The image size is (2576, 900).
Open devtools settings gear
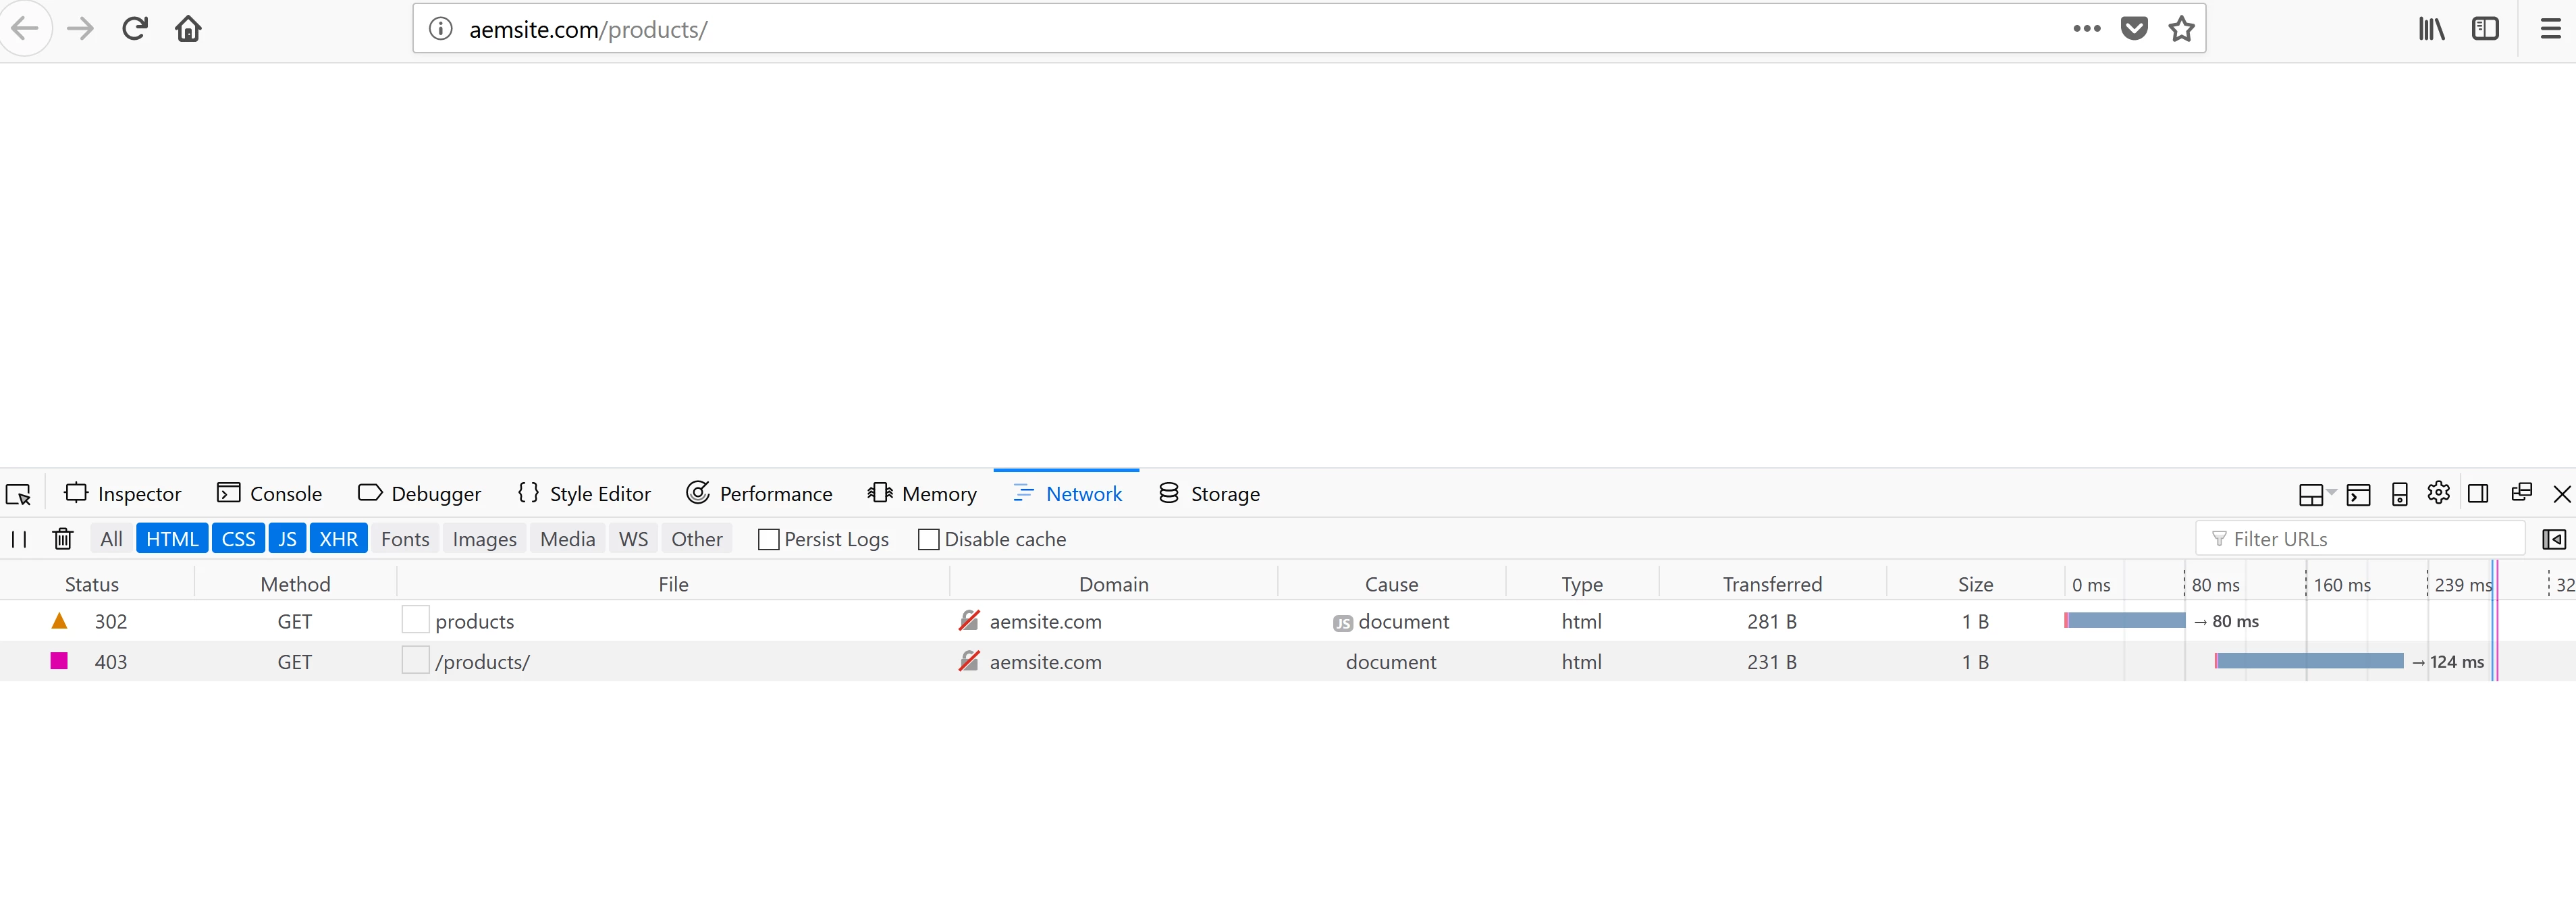pyautogui.click(x=2438, y=493)
